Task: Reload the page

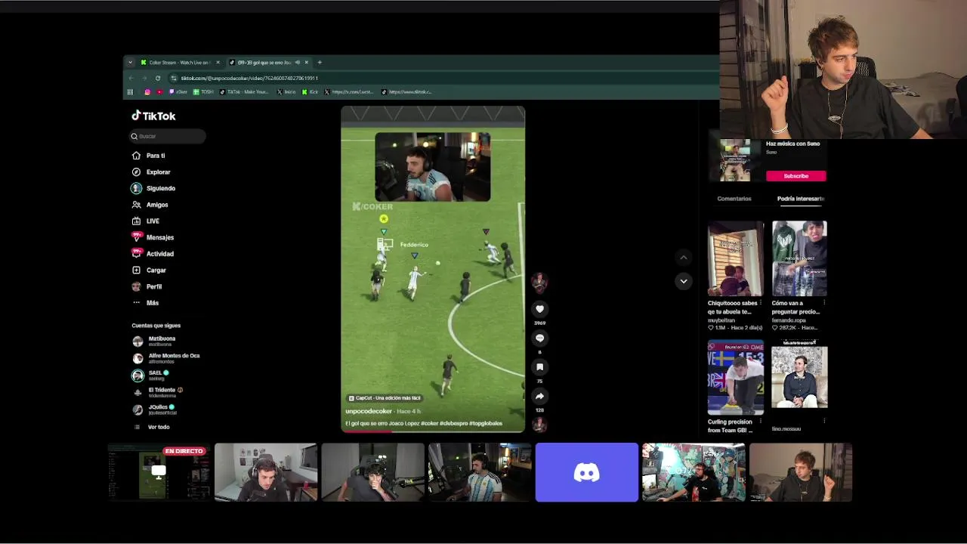Action: [158, 78]
